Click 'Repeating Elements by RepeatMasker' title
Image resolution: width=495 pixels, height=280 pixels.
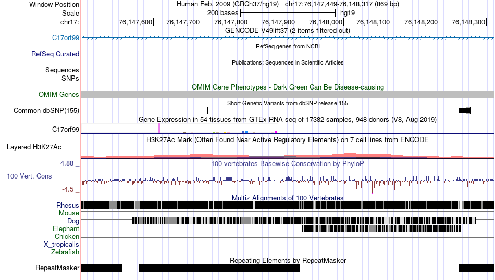click(x=288, y=260)
